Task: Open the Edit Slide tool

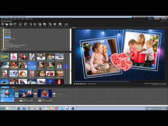Action: coord(40,24)
